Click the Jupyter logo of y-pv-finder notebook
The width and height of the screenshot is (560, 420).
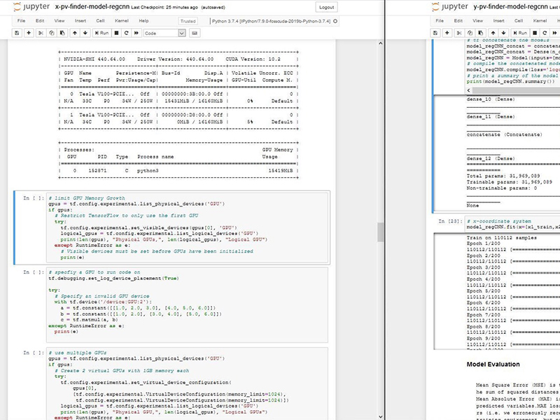[x=449, y=7]
